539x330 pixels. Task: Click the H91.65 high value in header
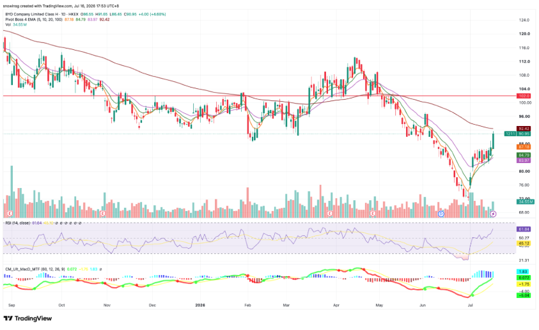click(x=102, y=15)
